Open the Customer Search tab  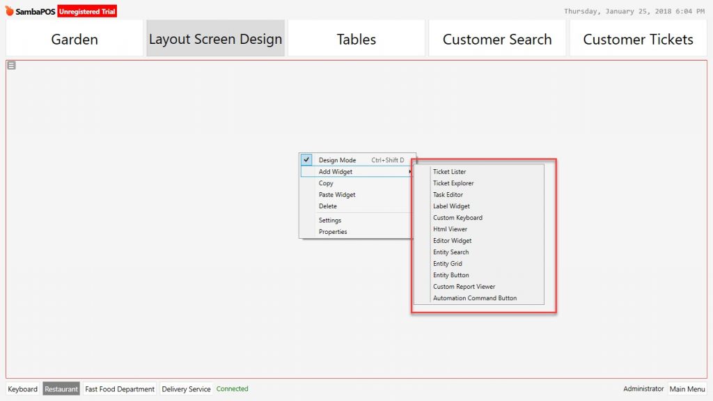click(497, 38)
